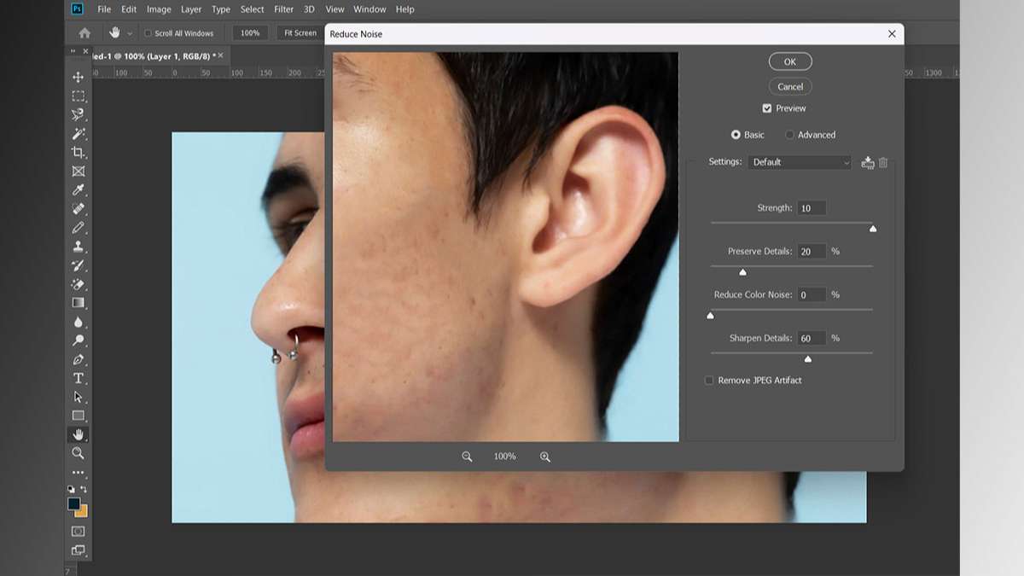The image size is (1024, 576).
Task: Click OK in Reduce Noise dialog
Action: pos(790,61)
